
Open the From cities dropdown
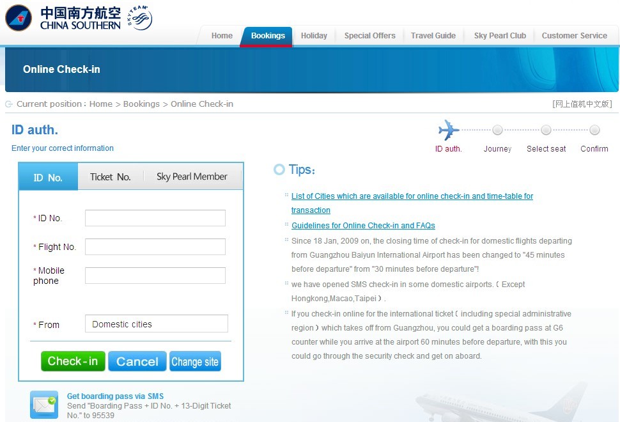pyautogui.click(x=156, y=324)
